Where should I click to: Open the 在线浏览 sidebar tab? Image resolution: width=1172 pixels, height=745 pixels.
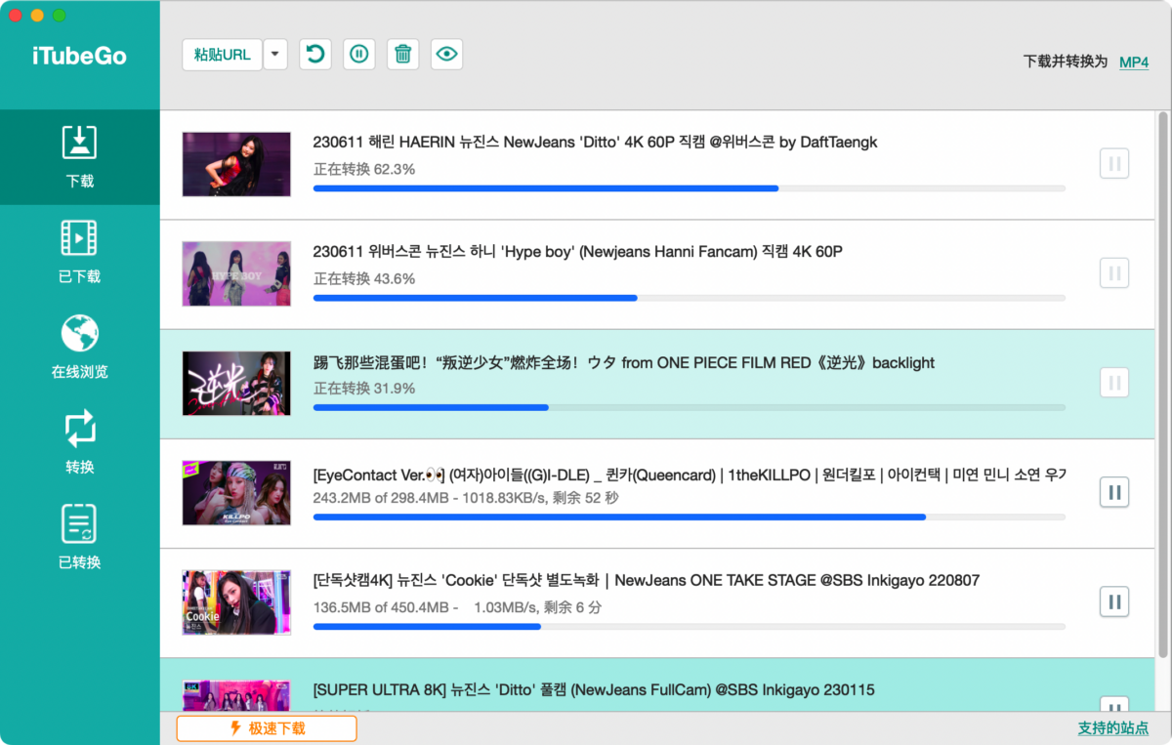pyautogui.click(x=80, y=348)
